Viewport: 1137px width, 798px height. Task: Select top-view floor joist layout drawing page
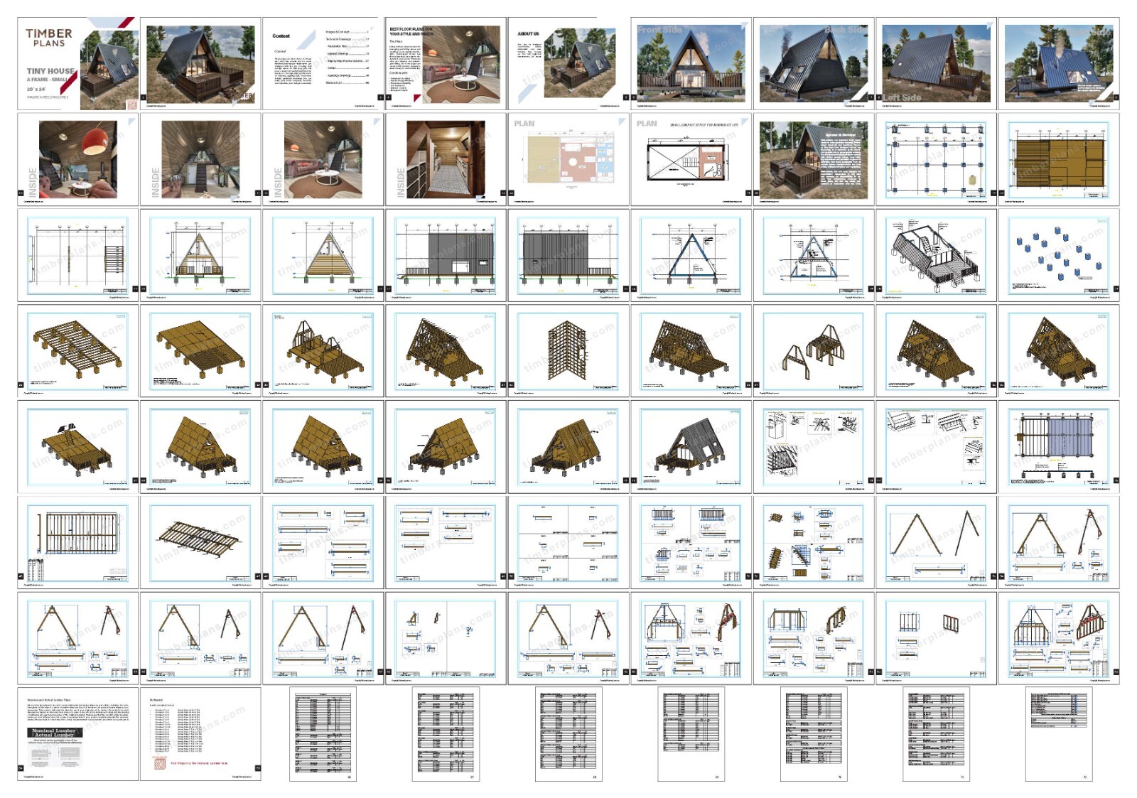click(x=78, y=543)
